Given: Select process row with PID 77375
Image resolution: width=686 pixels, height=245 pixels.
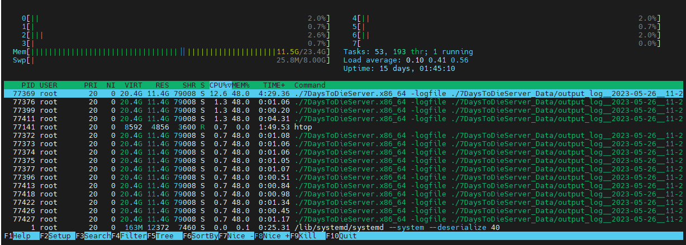Looking at the screenshot, I should coord(343,160).
